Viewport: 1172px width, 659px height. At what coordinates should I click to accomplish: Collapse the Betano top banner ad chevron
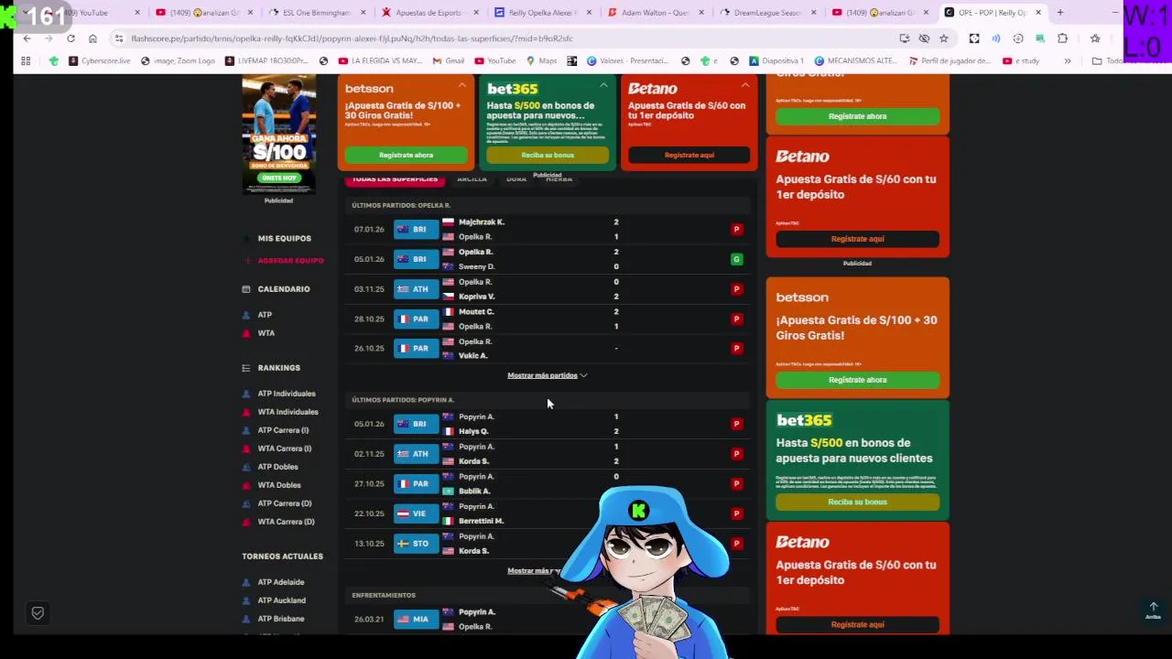point(745,85)
